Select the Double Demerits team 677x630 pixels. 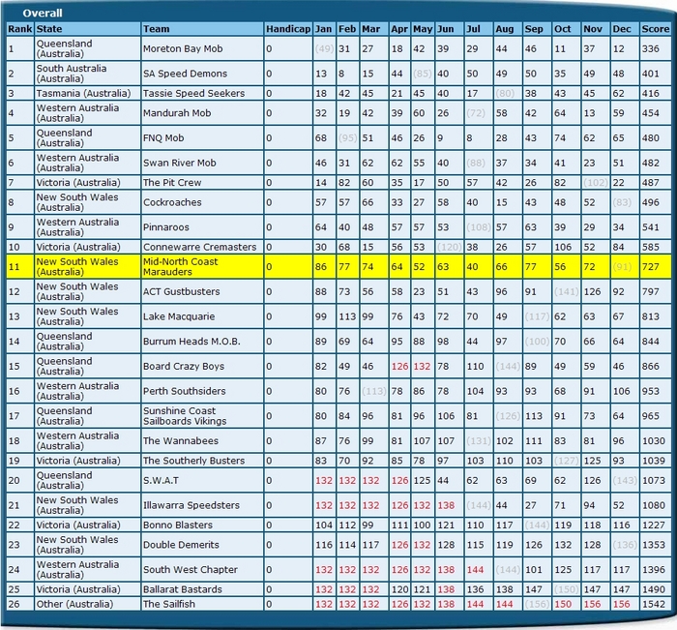[181, 545]
